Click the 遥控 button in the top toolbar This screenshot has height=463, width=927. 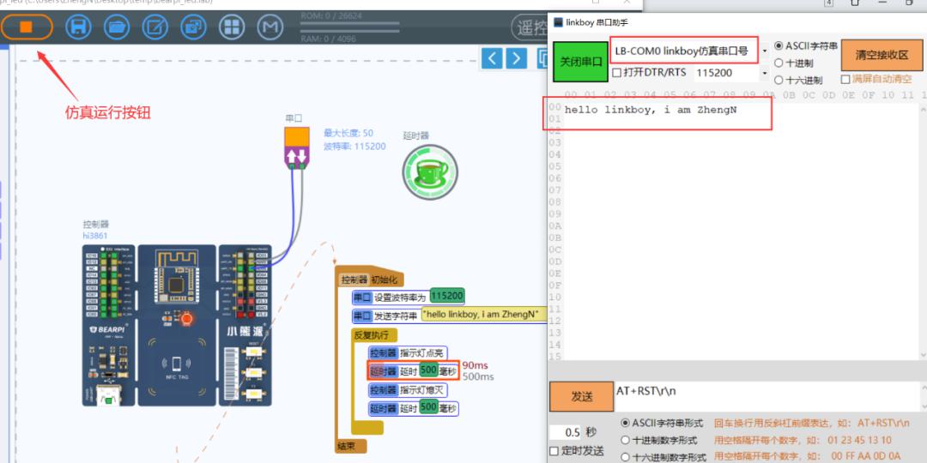coord(529,27)
